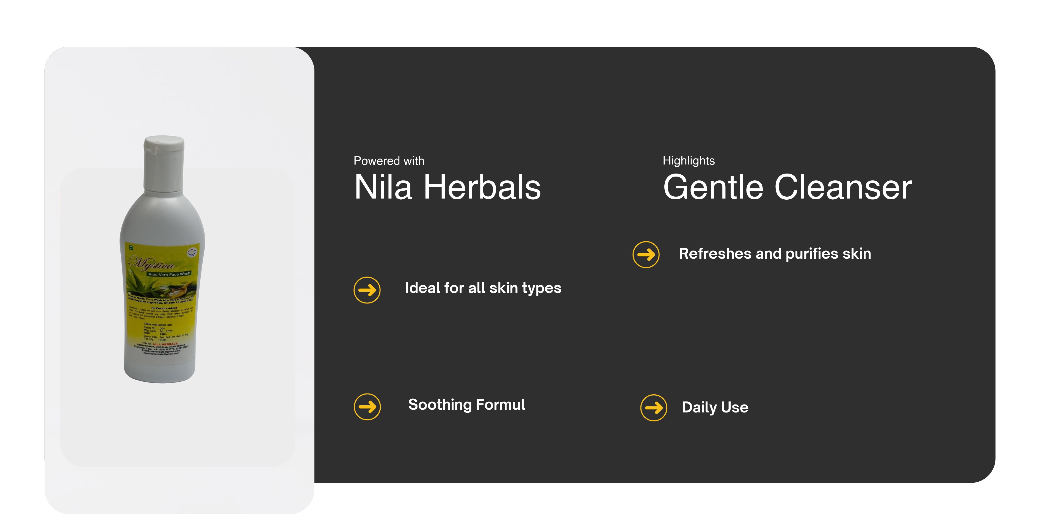
Task: Click the Ideal for all skin types text
Action: tap(483, 288)
